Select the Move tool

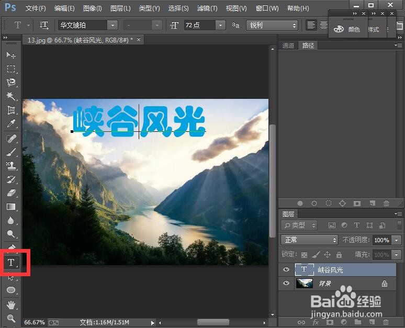pos(11,55)
